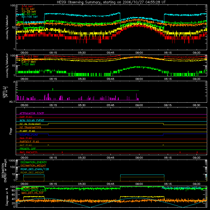This screenshot has width=210, height=210.
Task: Click the 0.8-7 MeV legend label
Action: tap(29, 62)
